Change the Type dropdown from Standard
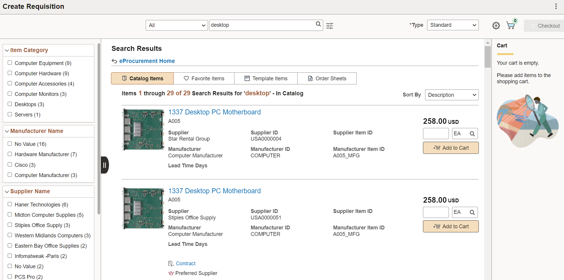Image resolution: width=564 pixels, height=280 pixels. tap(452, 25)
